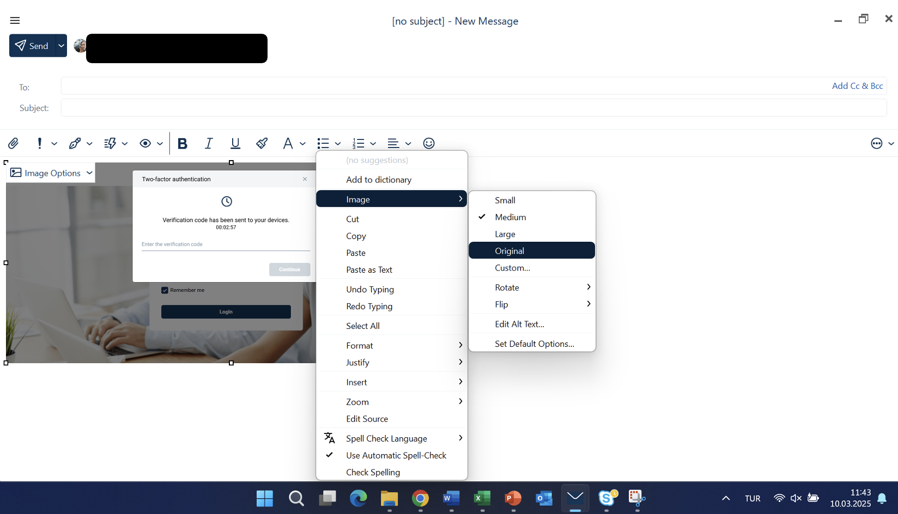The height and width of the screenshot is (514, 898).
Task: Expand the eye icon dropdown arrow
Action: [160, 144]
